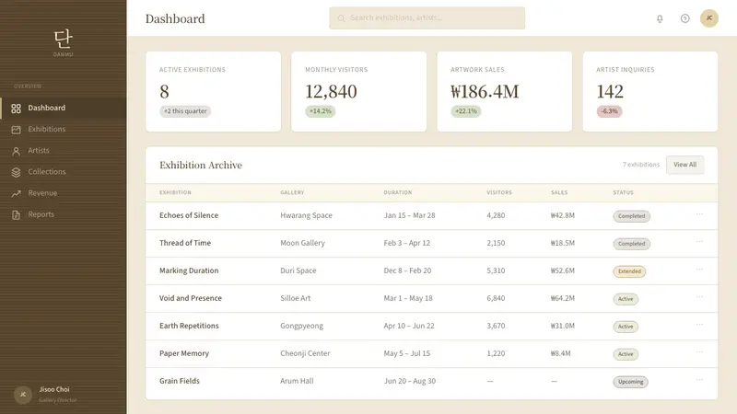The width and height of the screenshot is (737, 414).
Task: Click Active status for Paper Memory
Action: pyautogui.click(x=626, y=354)
